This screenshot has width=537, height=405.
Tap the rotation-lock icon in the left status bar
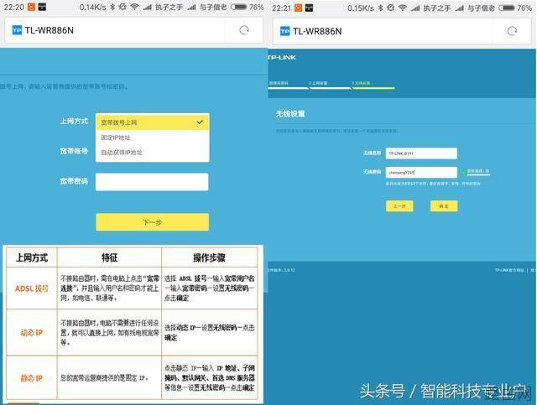click(123, 7)
